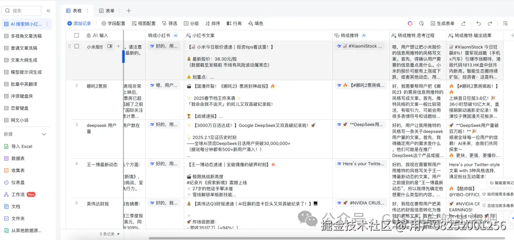
Task: Create a new 工作流
Action: pos(20,194)
